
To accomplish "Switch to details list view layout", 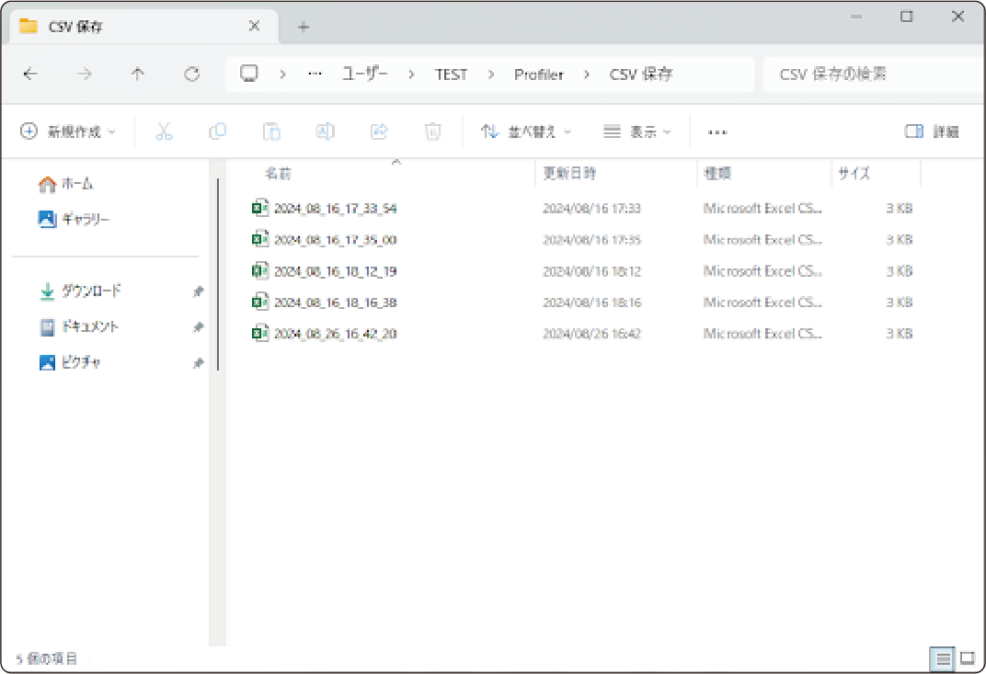I will pos(942,658).
